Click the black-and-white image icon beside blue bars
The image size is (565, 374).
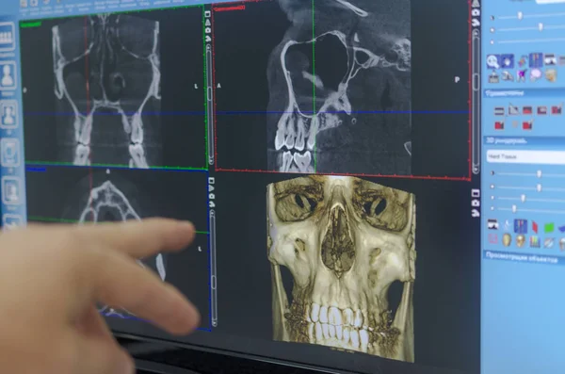click(x=550, y=59)
